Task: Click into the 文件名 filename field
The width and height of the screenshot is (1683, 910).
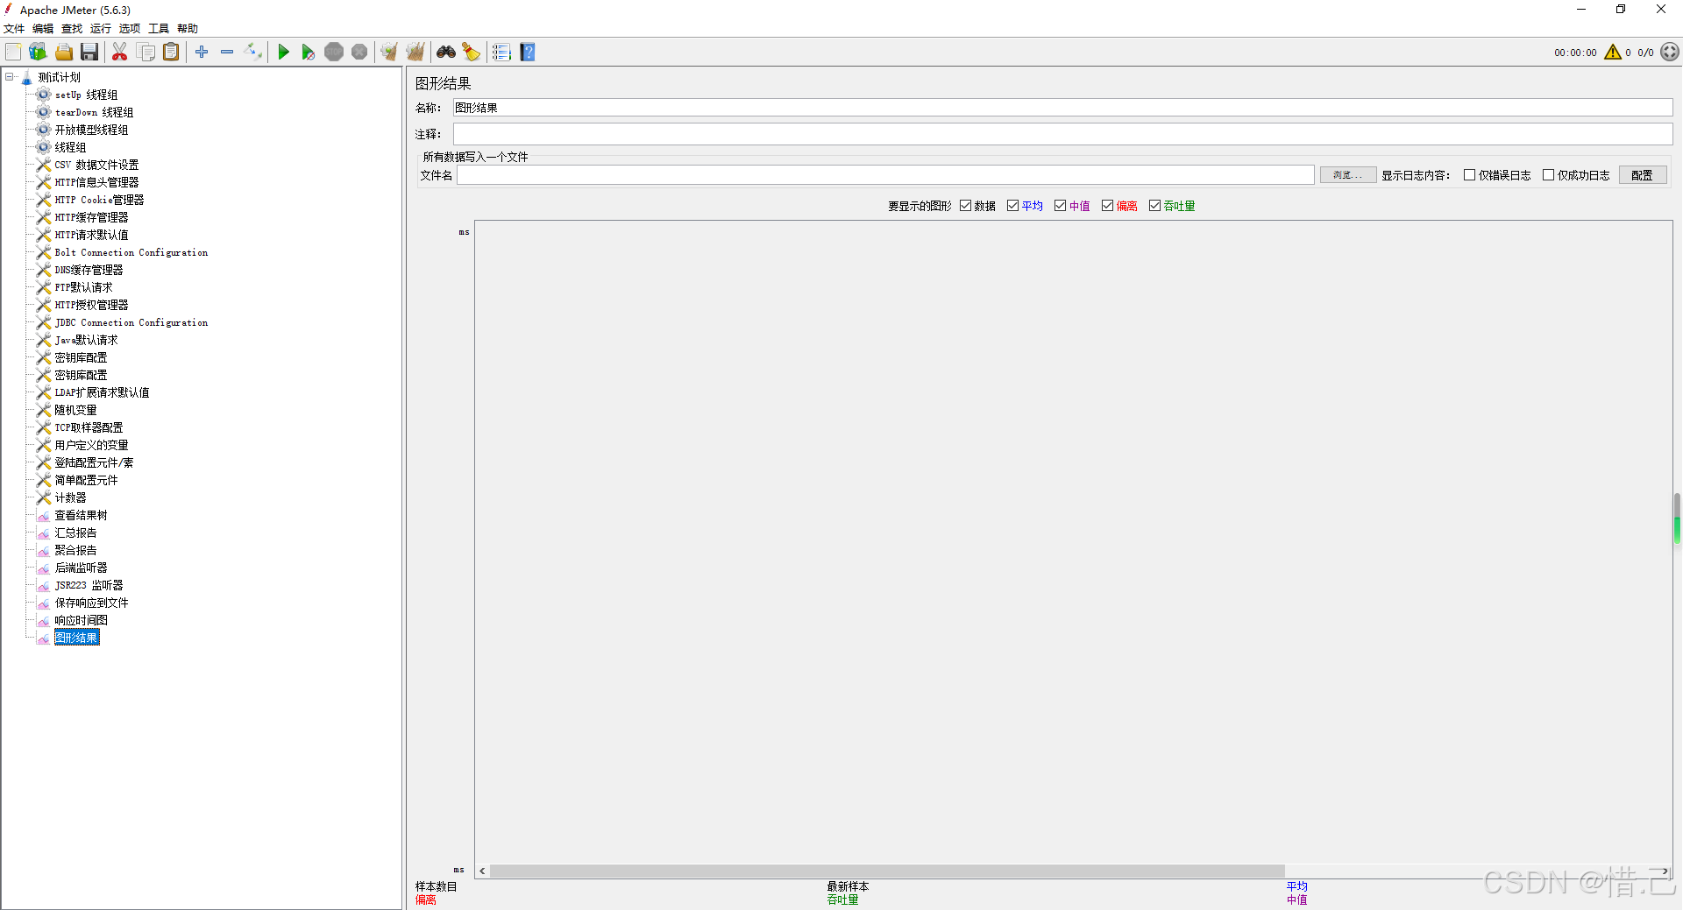Action: tap(885, 175)
